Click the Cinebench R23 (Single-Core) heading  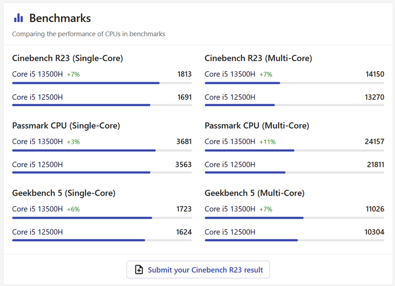(67, 58)
